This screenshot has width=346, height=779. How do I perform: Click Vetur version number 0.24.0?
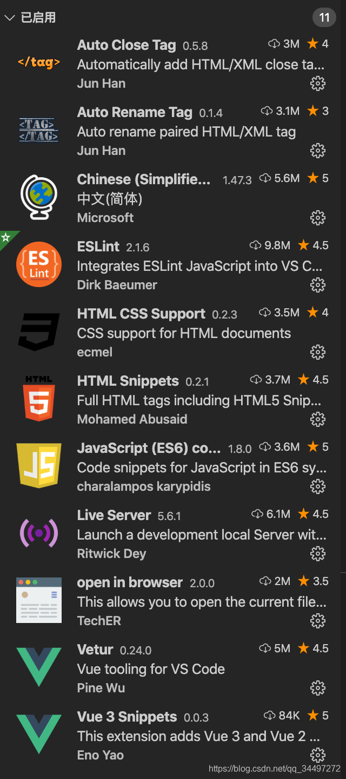point(136,651)
